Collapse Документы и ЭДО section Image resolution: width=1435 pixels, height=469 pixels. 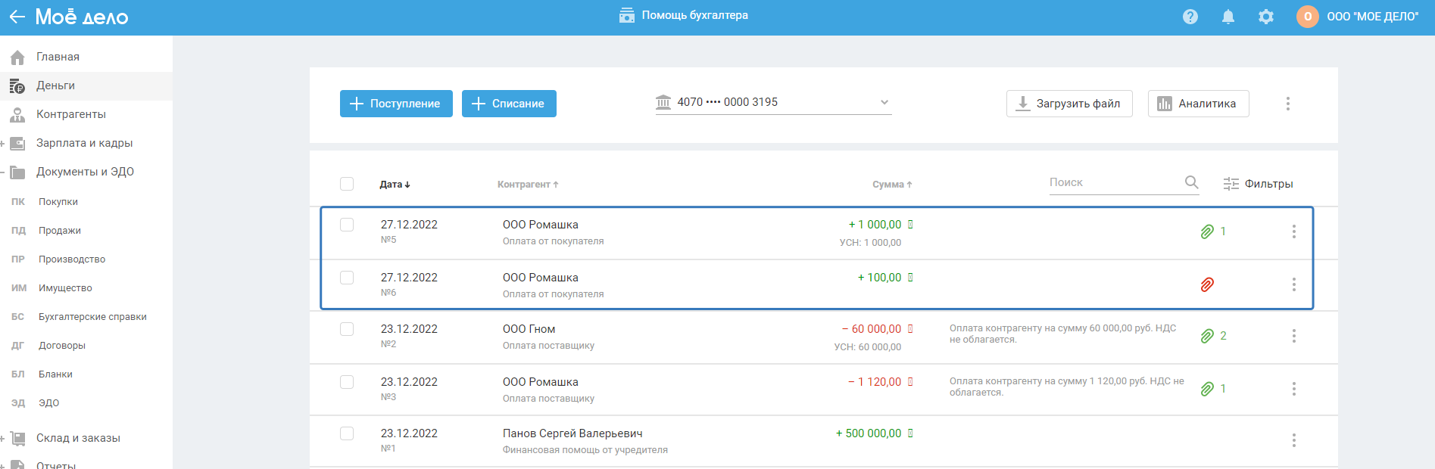pos(3,172)
